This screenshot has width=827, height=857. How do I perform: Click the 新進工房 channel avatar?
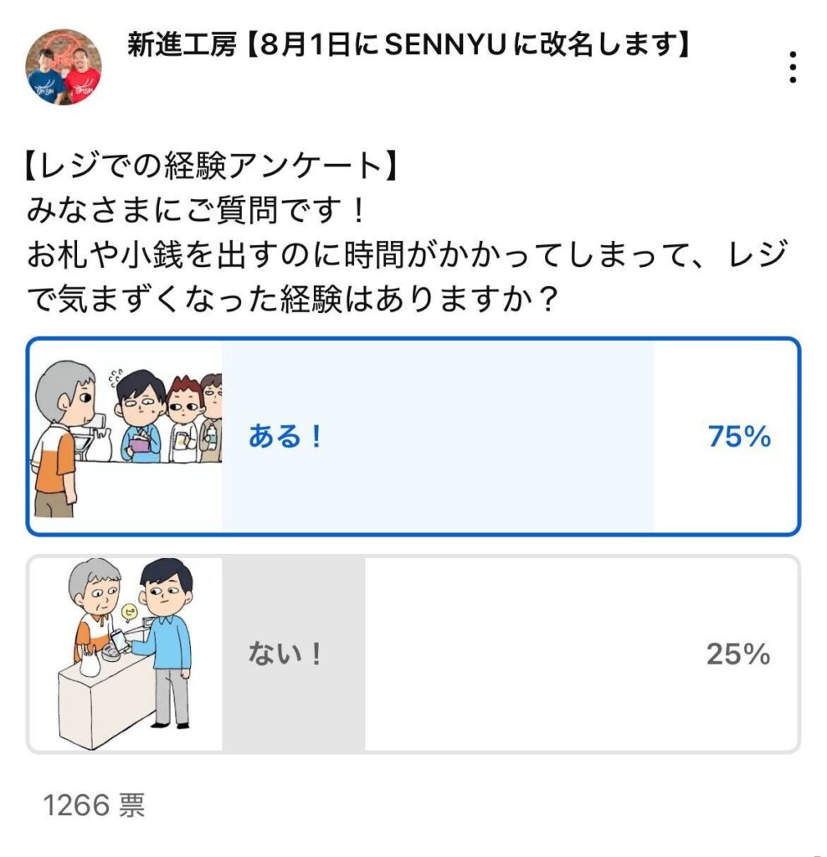64,67
